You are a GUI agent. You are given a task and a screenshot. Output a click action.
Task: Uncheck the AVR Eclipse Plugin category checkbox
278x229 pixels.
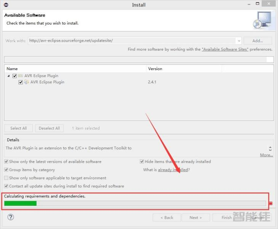[15, 76]
